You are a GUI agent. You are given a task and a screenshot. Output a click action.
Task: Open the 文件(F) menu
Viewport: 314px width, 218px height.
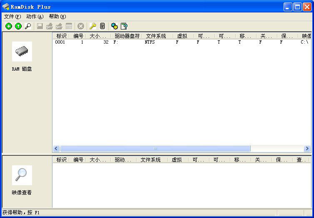[12, 17]
